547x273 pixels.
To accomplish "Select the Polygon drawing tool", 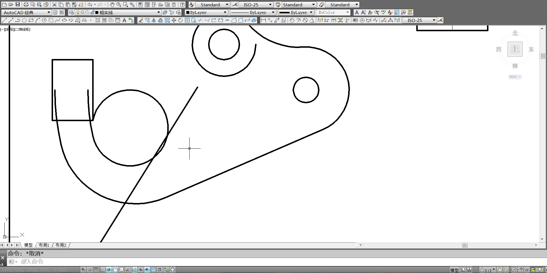I will pyautogui.click(x=24, y=20).
